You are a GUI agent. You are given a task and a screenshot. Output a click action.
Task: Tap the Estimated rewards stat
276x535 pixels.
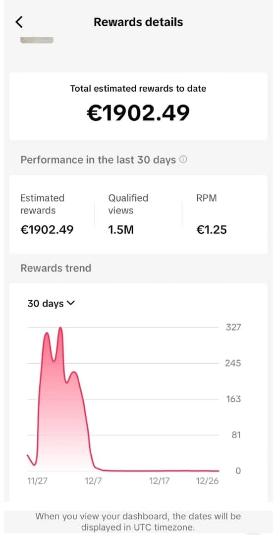pyautogui.click(x=47, y=214)
